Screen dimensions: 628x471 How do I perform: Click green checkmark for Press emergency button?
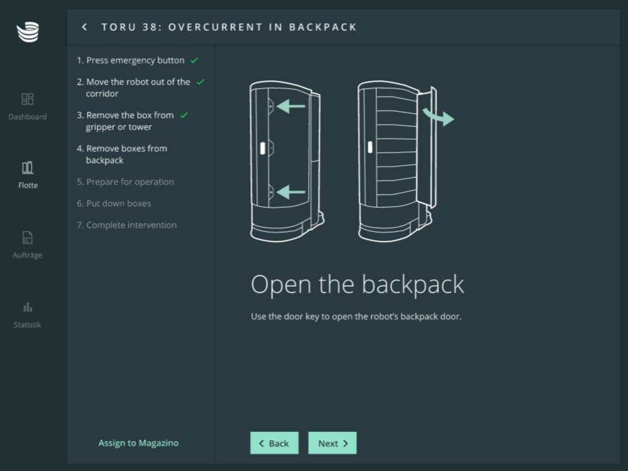point(194,61)
